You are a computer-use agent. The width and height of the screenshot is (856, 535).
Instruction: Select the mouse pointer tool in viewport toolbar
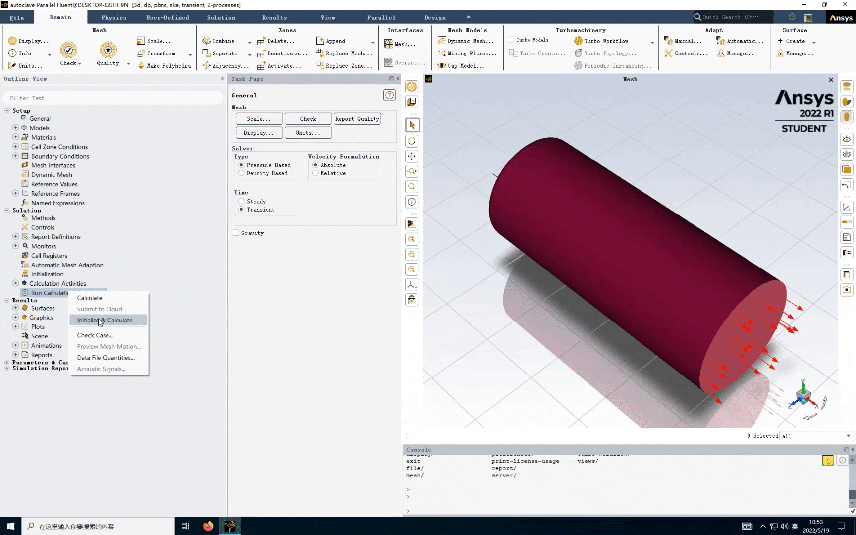click(412, 125)
